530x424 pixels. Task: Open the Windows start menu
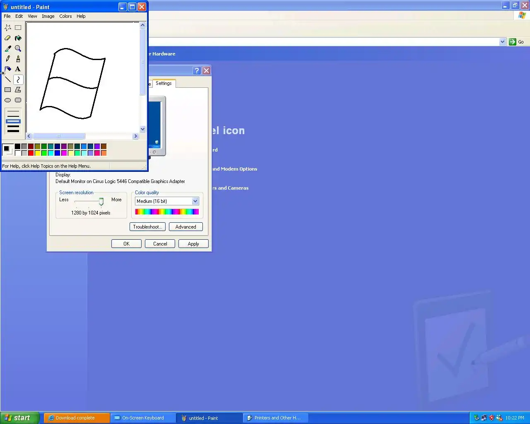[20, 418]
